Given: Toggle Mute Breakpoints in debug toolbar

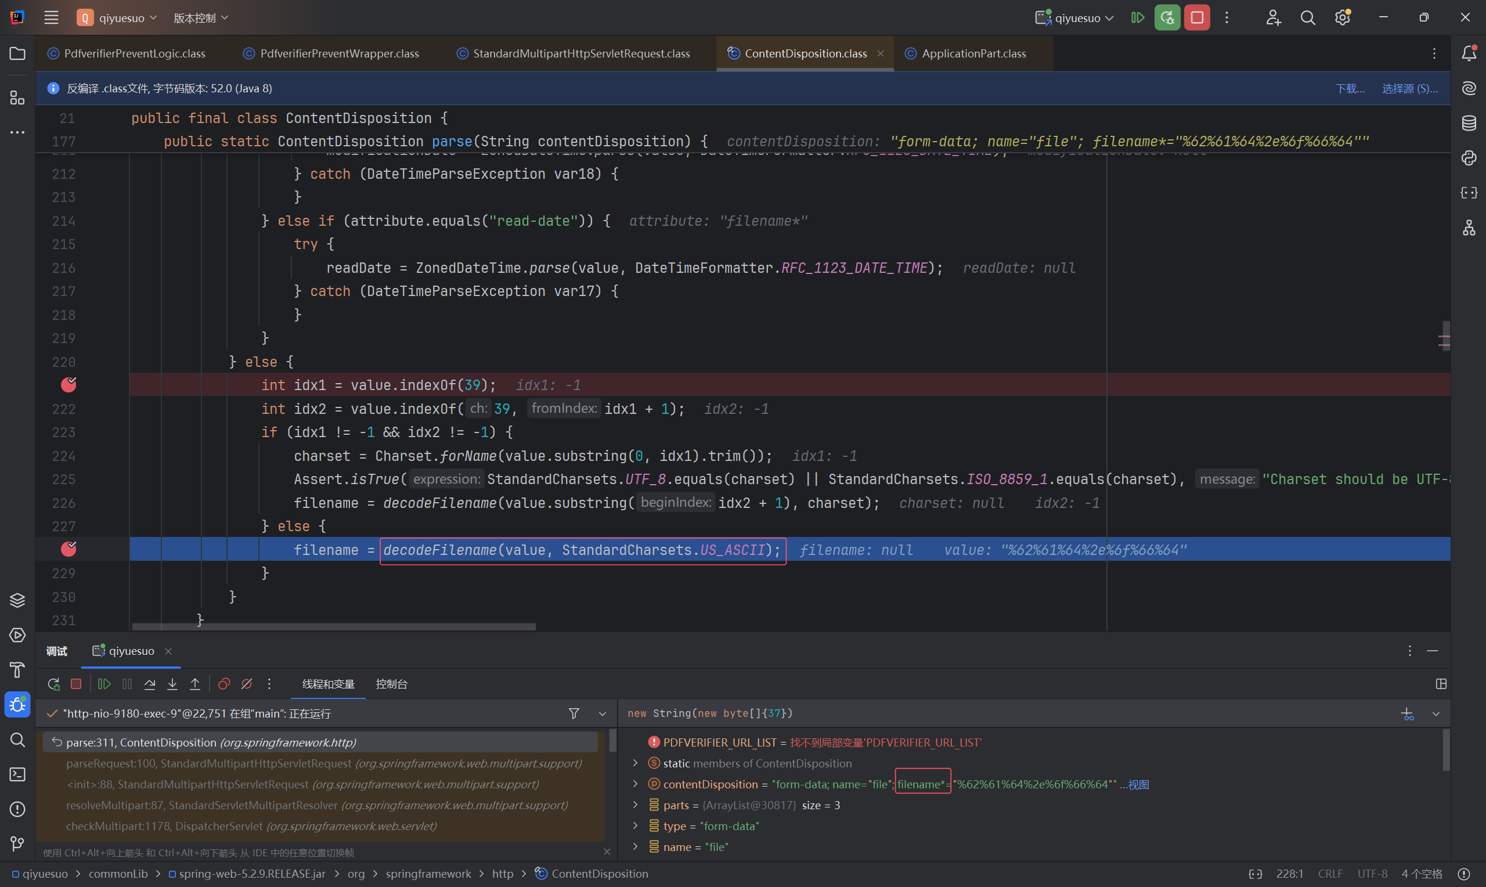Looking at the screenshot, I should point(247,684).
